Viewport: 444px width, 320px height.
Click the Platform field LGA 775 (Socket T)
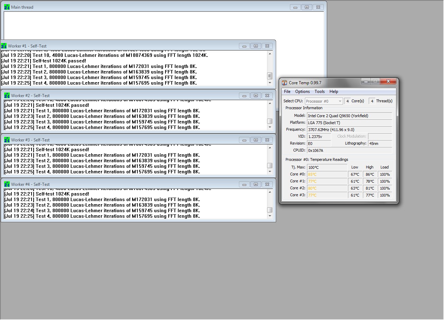pyautogui.click(x=350, y=123)
